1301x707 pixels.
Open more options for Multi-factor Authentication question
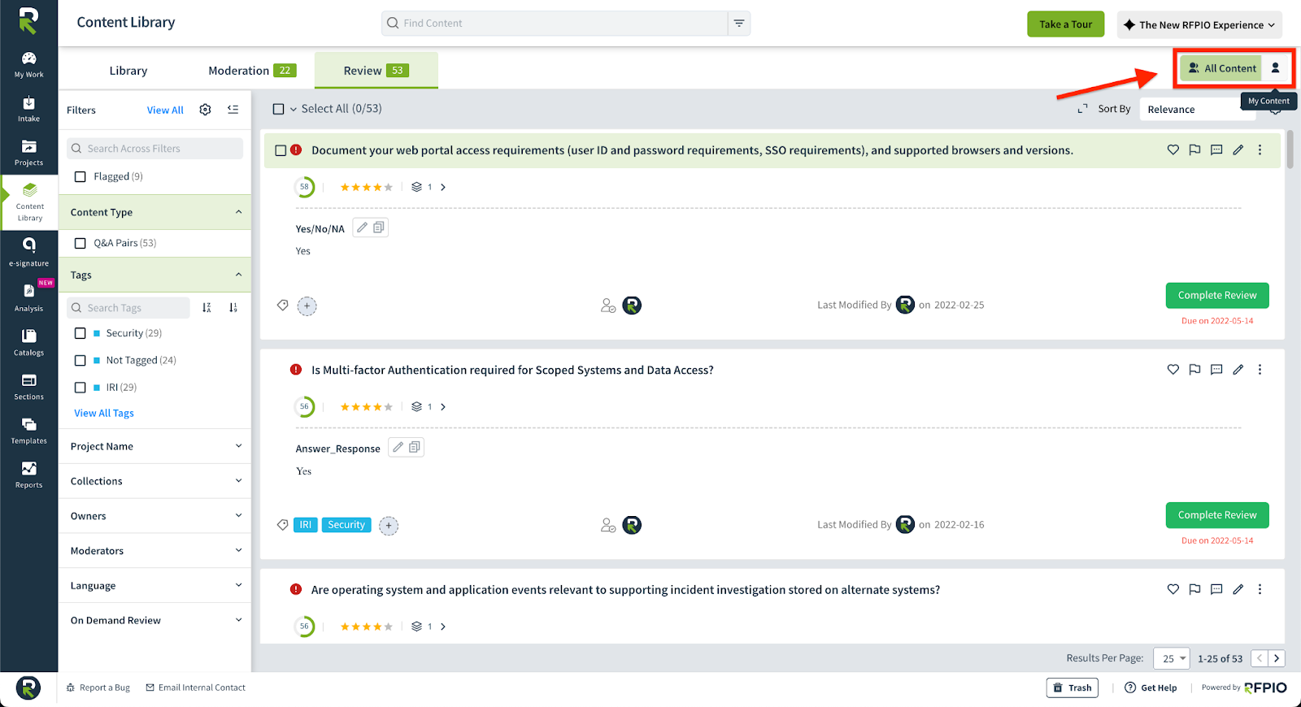tap(1260, 370)
